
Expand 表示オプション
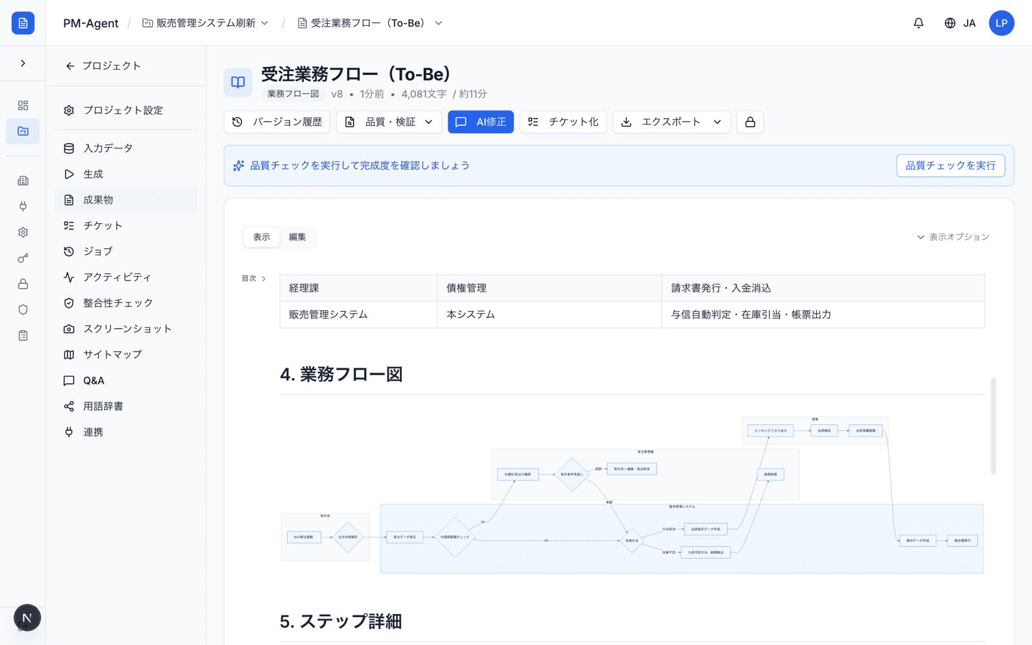pyautogui.click(x=953, y=237)
